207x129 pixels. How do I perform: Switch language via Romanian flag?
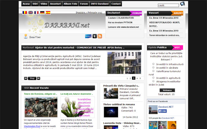[x=25, y=13]
